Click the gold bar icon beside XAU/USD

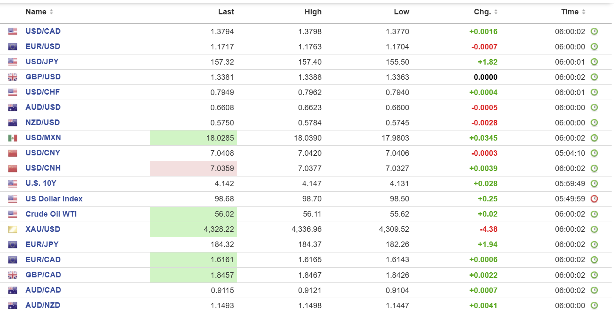point(13,229)
